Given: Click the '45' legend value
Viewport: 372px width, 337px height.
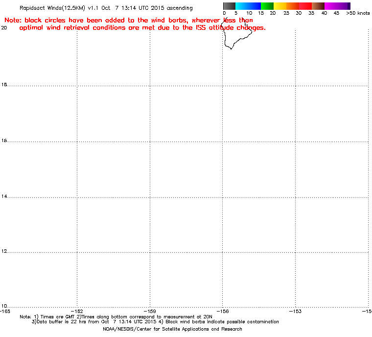Looking at the screenshot, I should coord(336,13).
